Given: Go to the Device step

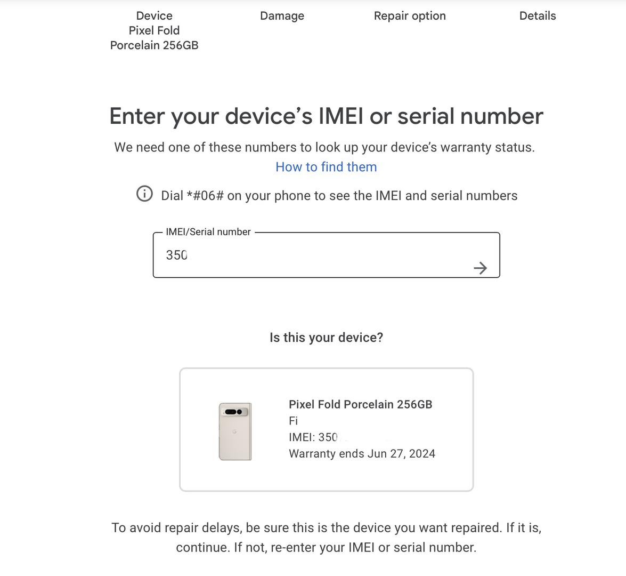Looking at the screenshot, I should tap(154, 15).
